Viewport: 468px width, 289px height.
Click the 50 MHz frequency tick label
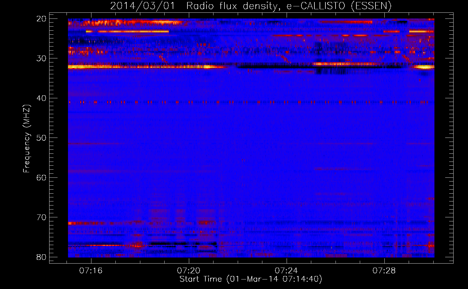coord(41,138)
